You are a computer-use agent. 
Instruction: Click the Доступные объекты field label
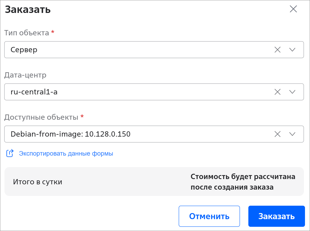click(41, 117)
